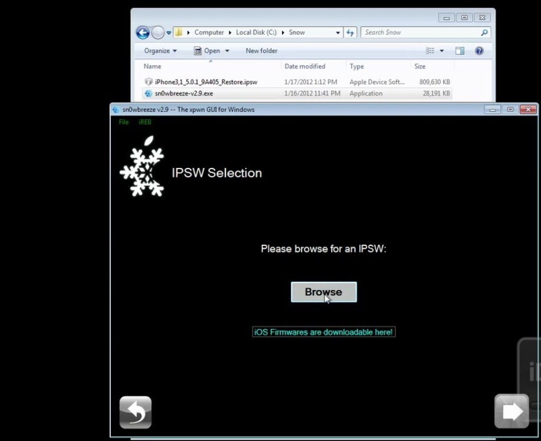Click the curved back arrow in sn0wbreeze
The height and width of the screenshot is (441, 541).
point(135,412)
